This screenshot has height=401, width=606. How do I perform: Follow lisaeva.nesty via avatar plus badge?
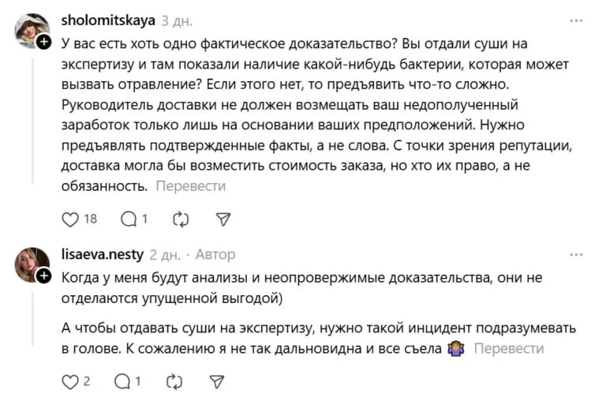tap(44, 275)
